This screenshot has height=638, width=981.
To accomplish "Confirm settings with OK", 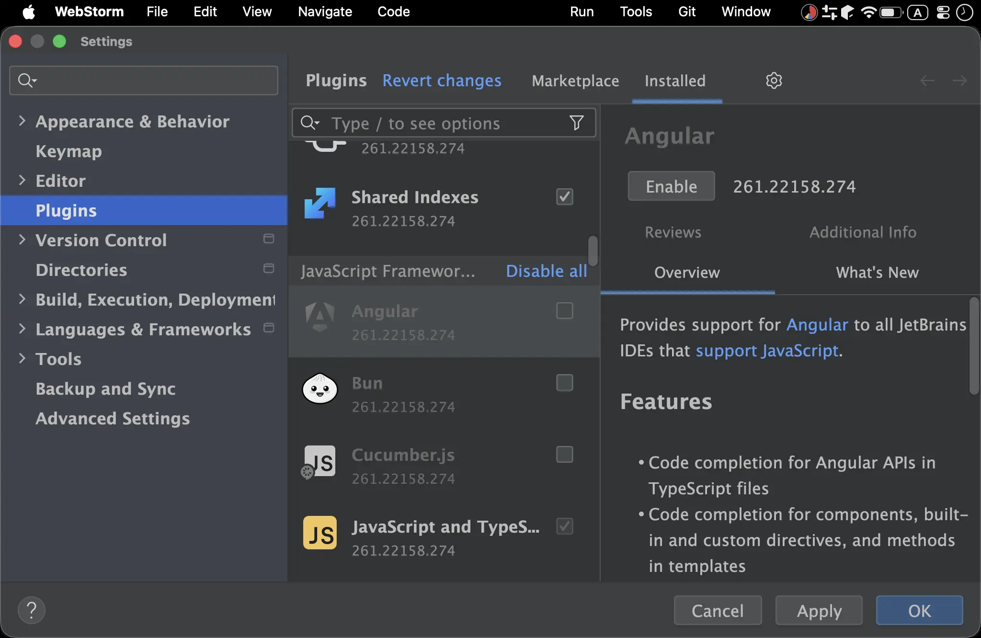I will (920, 610).
